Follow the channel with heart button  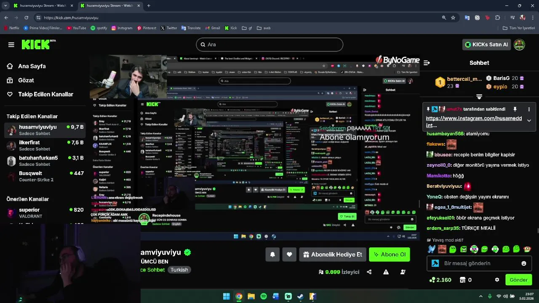coord(289,255)
